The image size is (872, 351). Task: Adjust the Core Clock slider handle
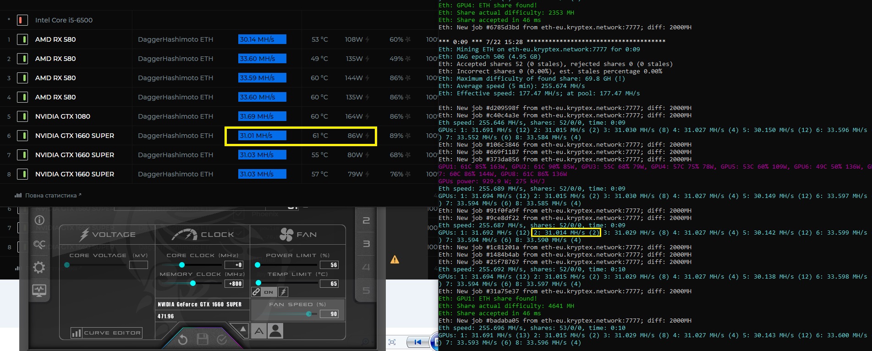[x=182, y=265]
